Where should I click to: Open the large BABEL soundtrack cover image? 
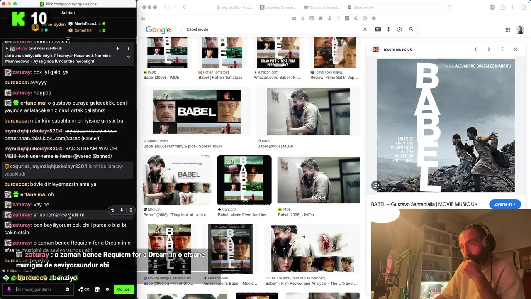446,125
